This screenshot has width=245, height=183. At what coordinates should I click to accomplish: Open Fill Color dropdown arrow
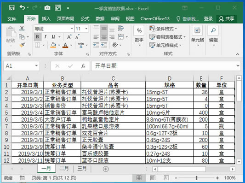(59, 45)
